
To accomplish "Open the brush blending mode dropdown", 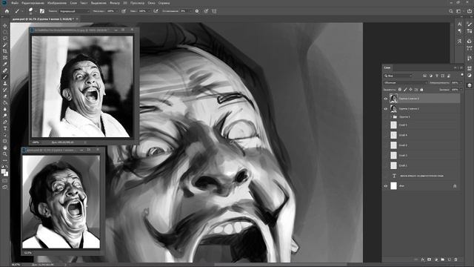I will (x=74, y=11).
